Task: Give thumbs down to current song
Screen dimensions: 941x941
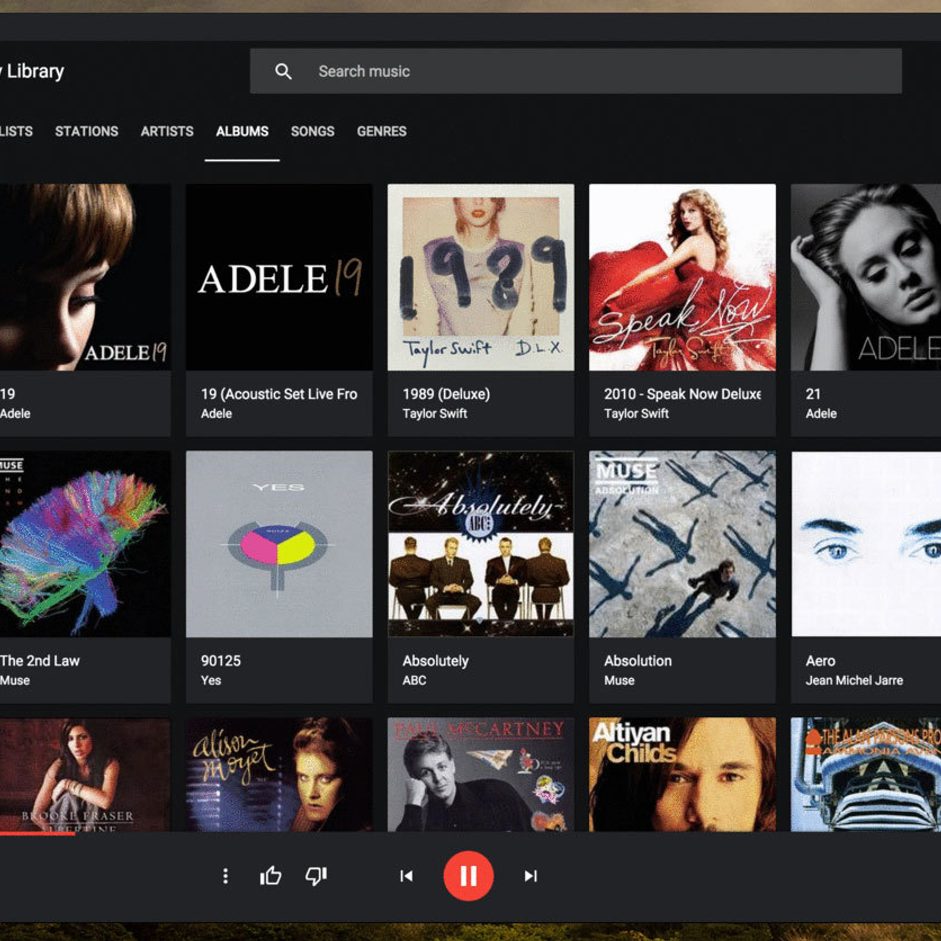Action: (x=316, y=876)
